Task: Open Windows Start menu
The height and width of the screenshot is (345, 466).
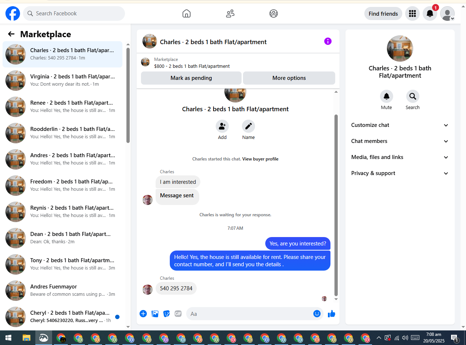Action: point(8,338)
